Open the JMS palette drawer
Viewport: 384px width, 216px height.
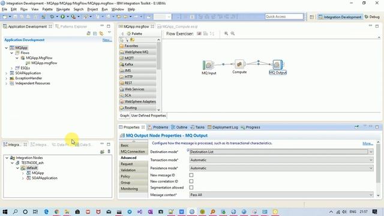point(137,71)
